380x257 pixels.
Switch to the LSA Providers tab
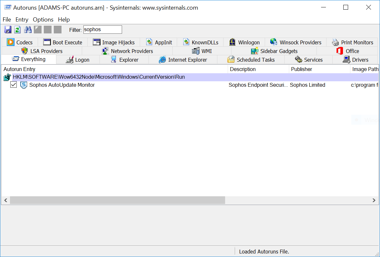(42, 51)
